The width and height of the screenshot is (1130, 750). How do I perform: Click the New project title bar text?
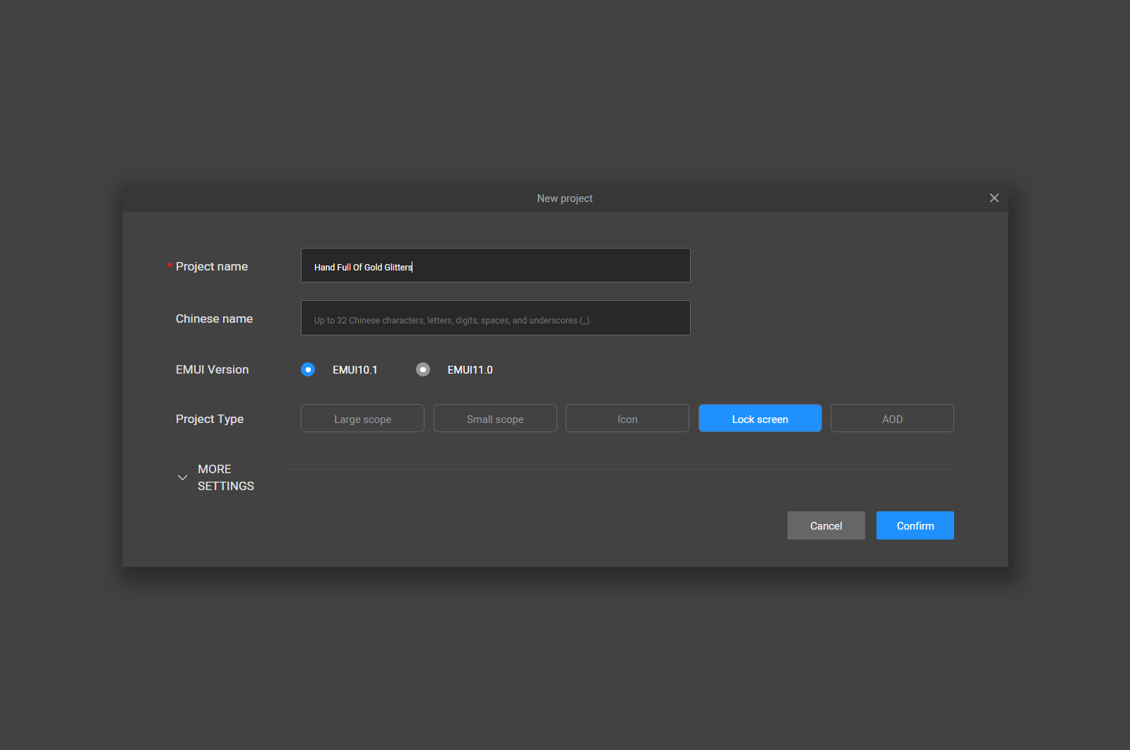[x=564, y=198]
